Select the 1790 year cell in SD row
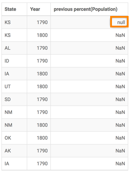This screenshot has width=130, height=173. [39, 99]
